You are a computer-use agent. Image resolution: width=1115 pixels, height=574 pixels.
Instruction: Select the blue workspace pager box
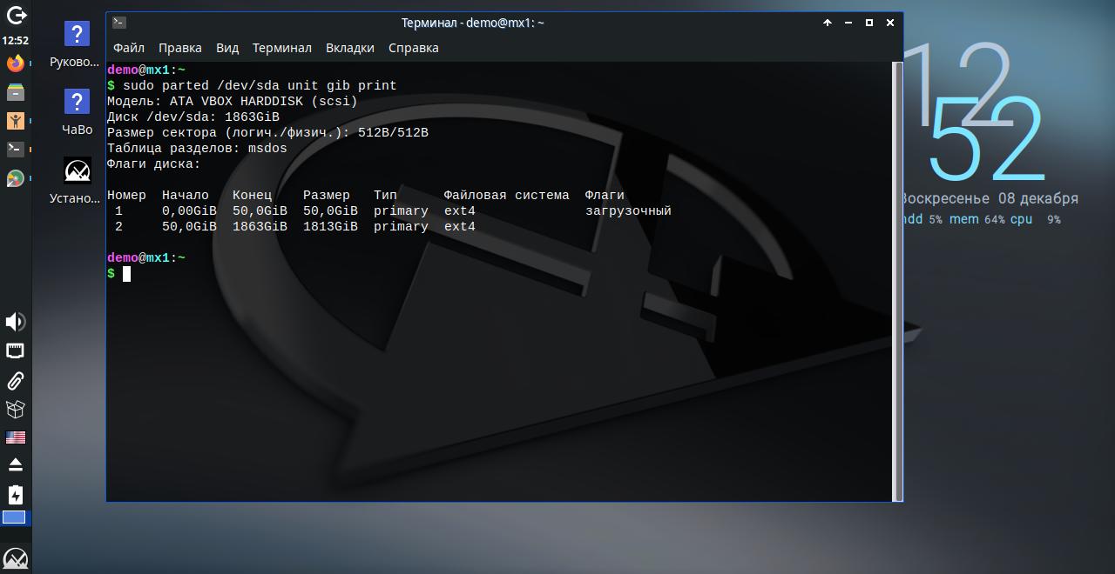point(14,517)
